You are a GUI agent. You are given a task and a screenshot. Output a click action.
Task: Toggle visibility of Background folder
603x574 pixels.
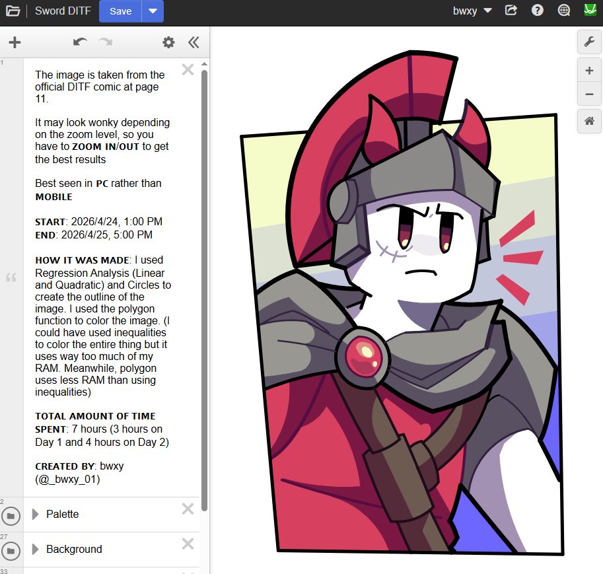(11, 551)
